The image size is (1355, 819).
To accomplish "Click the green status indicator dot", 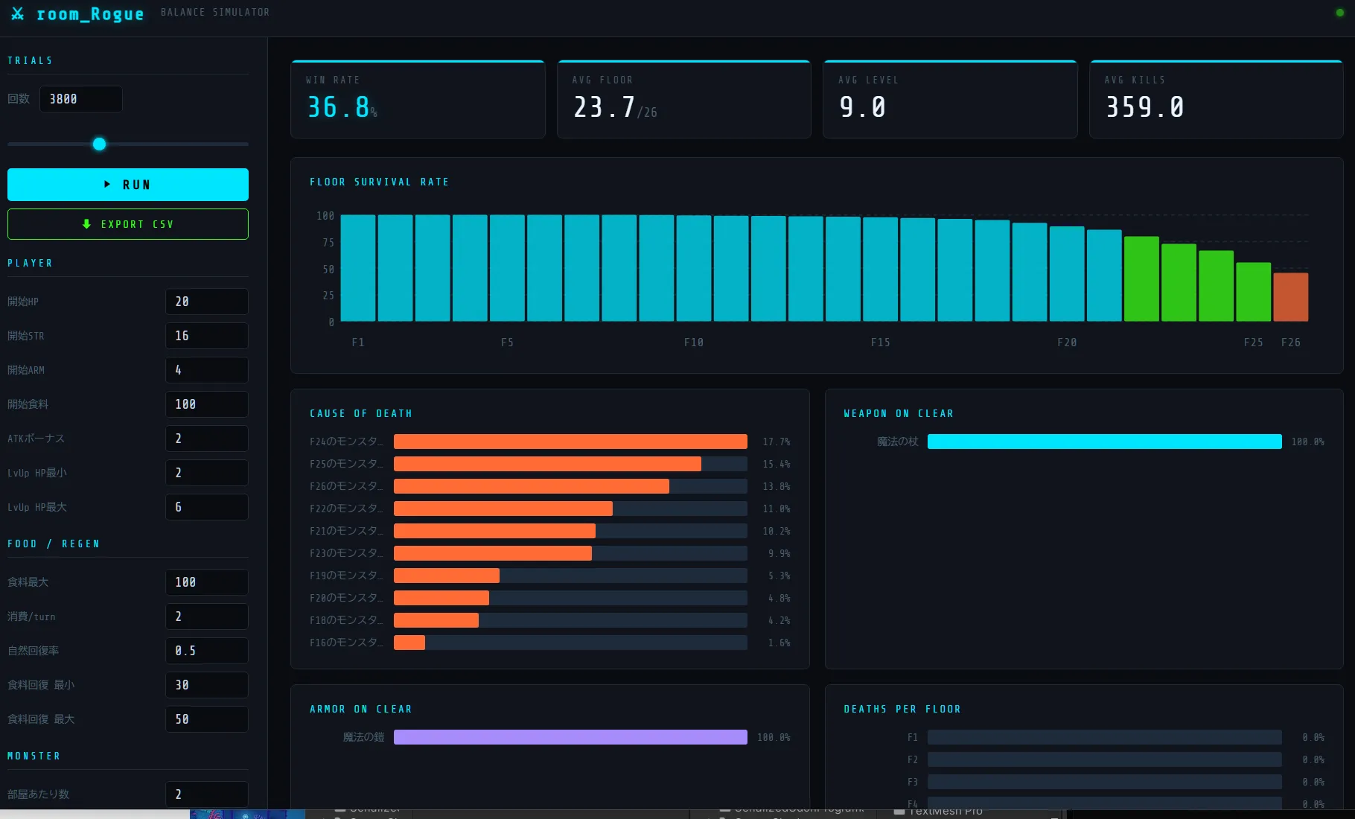I will [1340, 13].
